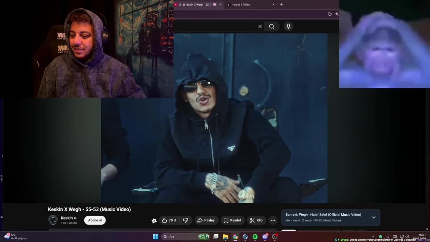Click the music video player to pause

coord(214,118)
